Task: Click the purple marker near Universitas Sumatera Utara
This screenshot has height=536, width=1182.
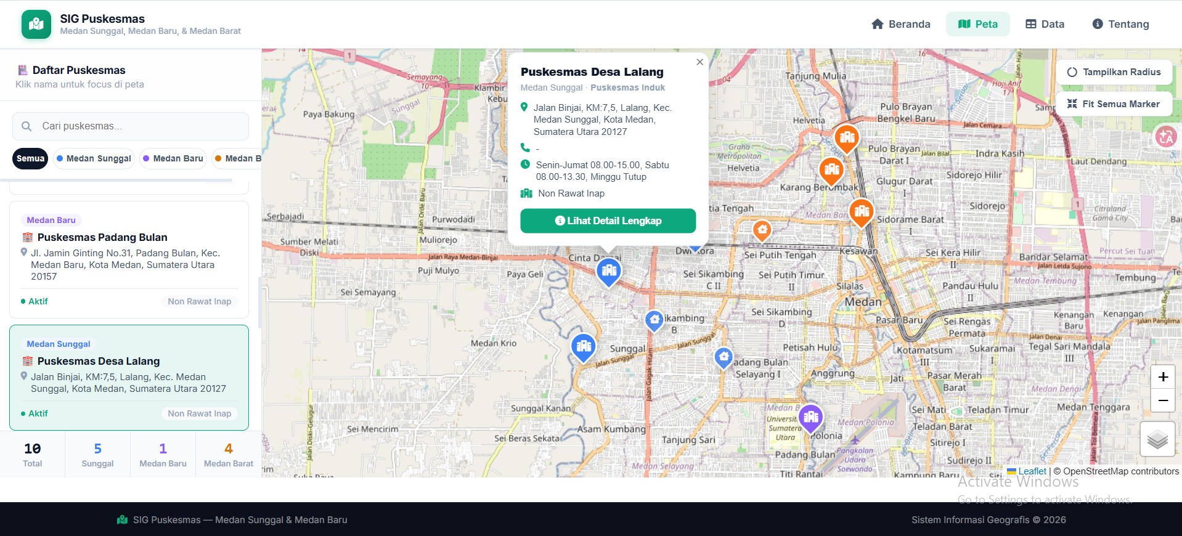Action: pyautogui.click(x=811, y=418)
